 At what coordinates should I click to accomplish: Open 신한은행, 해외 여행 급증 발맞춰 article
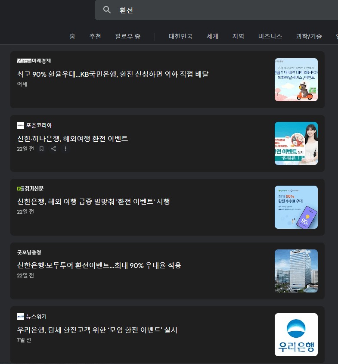pos(93,201)
